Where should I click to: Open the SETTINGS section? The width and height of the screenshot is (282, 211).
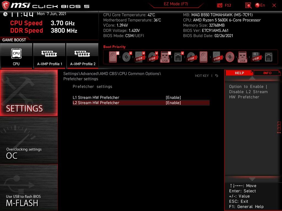(29, 93)
